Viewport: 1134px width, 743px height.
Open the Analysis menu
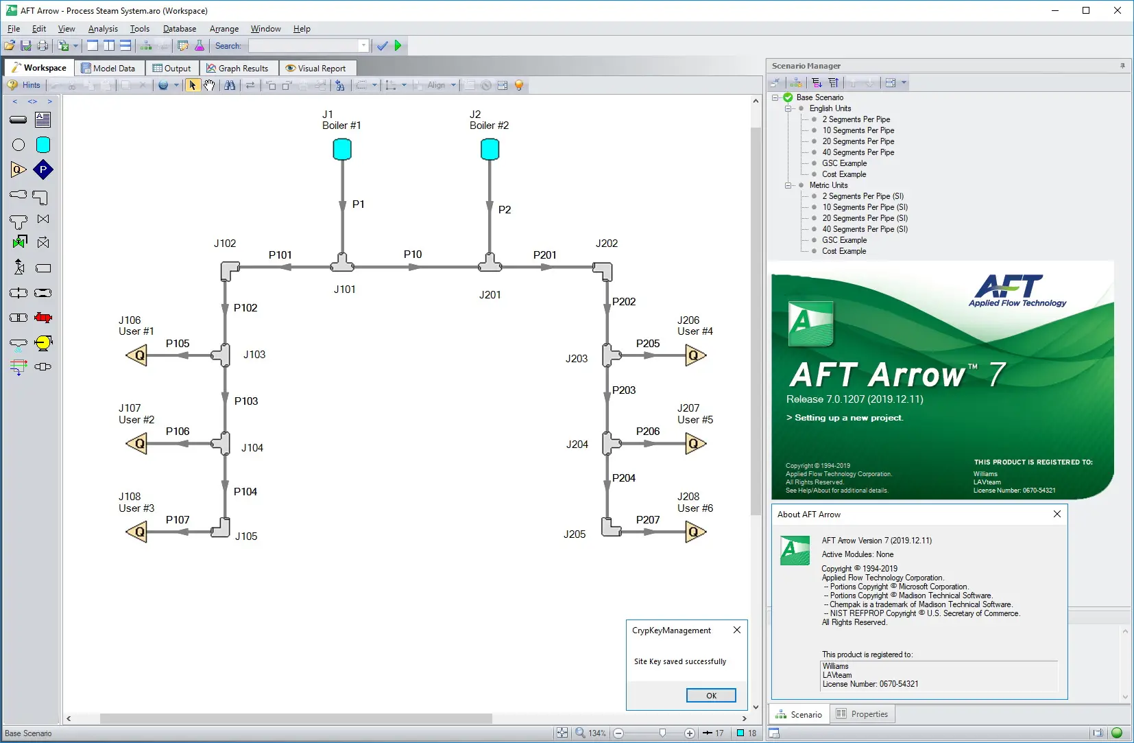(x=103, y=29)
